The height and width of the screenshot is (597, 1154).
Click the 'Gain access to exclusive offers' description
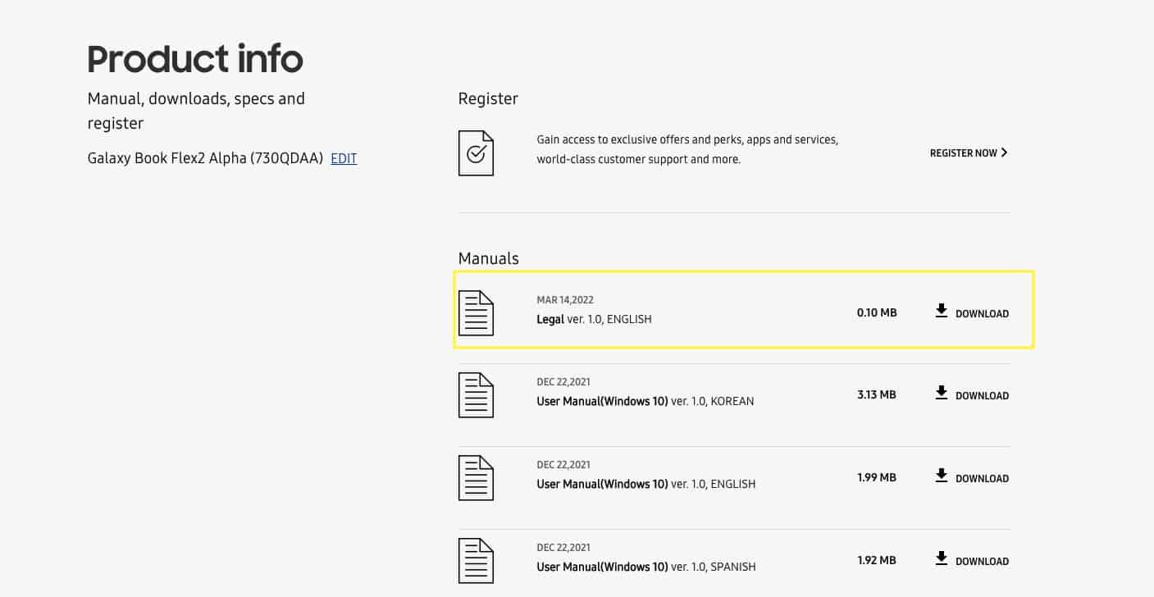(x=687, y=149)
